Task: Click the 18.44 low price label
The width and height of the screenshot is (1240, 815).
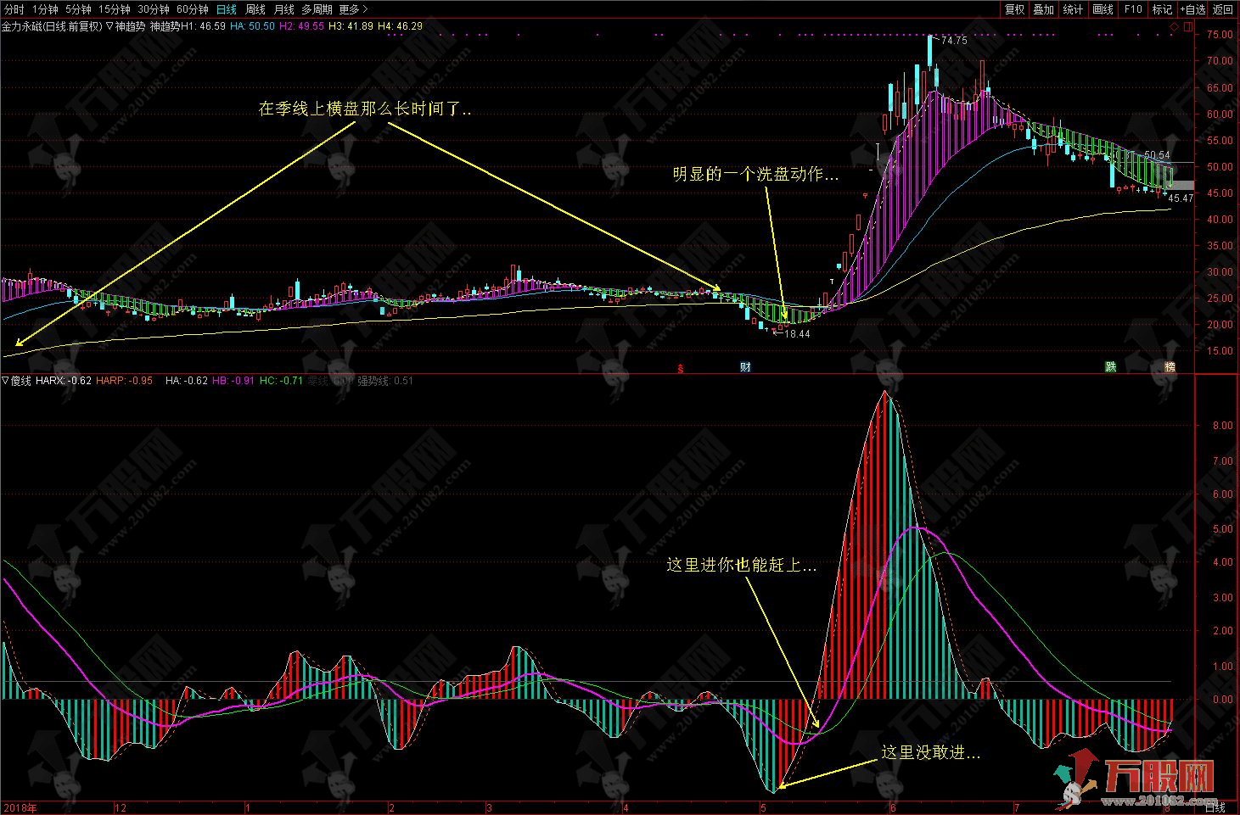Action: pos(797,334)
